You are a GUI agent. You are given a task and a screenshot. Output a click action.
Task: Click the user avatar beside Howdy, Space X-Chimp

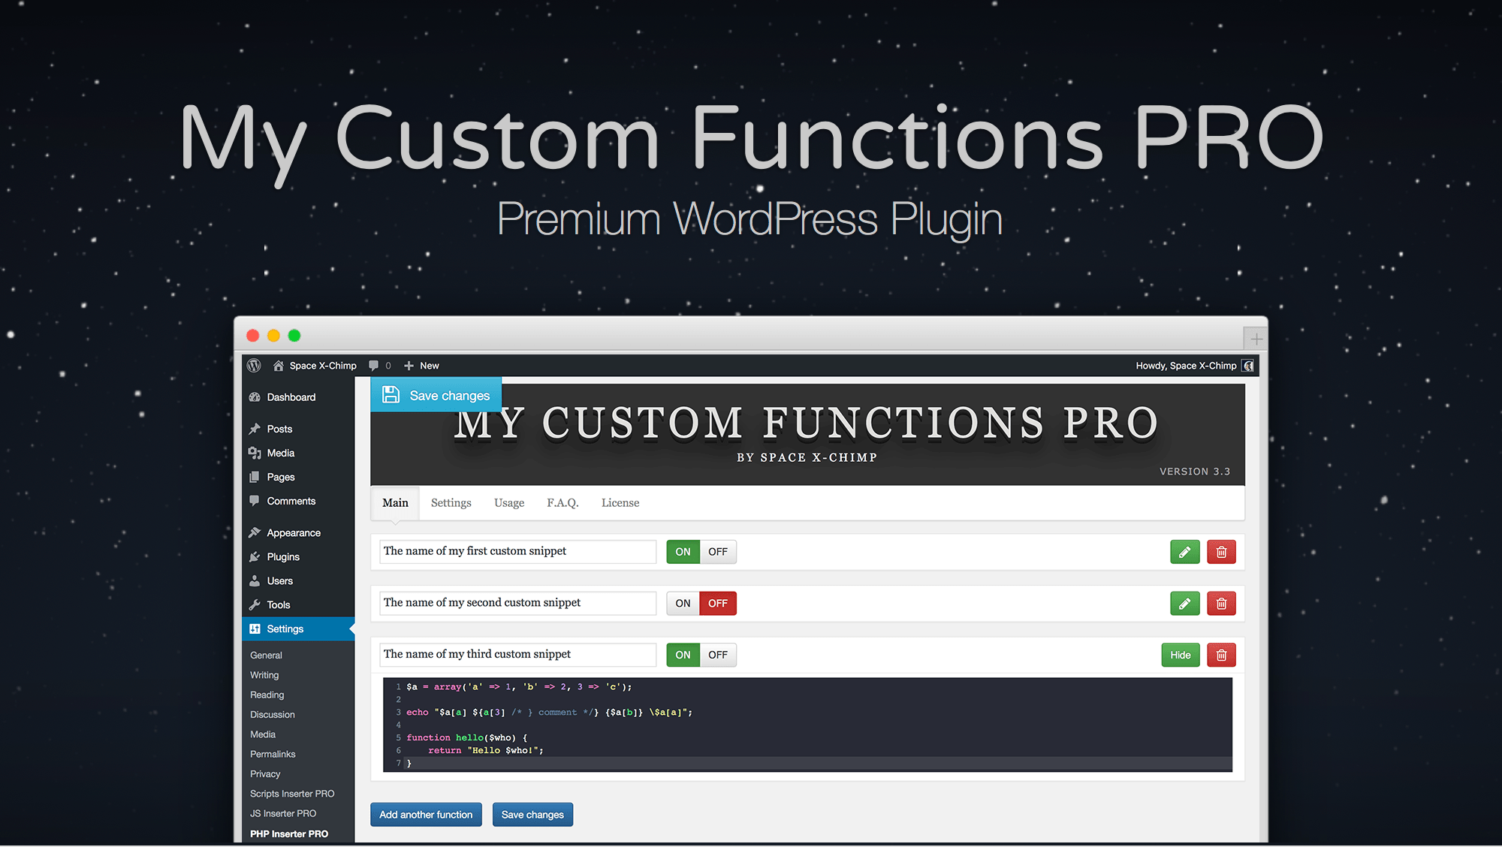coord(1248,366)
